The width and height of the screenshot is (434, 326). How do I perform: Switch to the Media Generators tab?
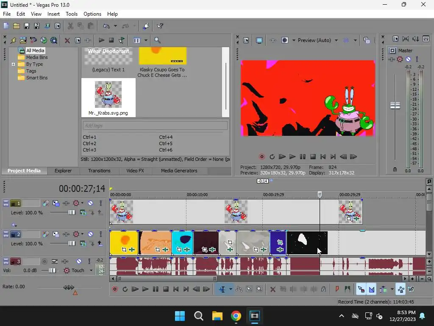click(x=179, y=171)
